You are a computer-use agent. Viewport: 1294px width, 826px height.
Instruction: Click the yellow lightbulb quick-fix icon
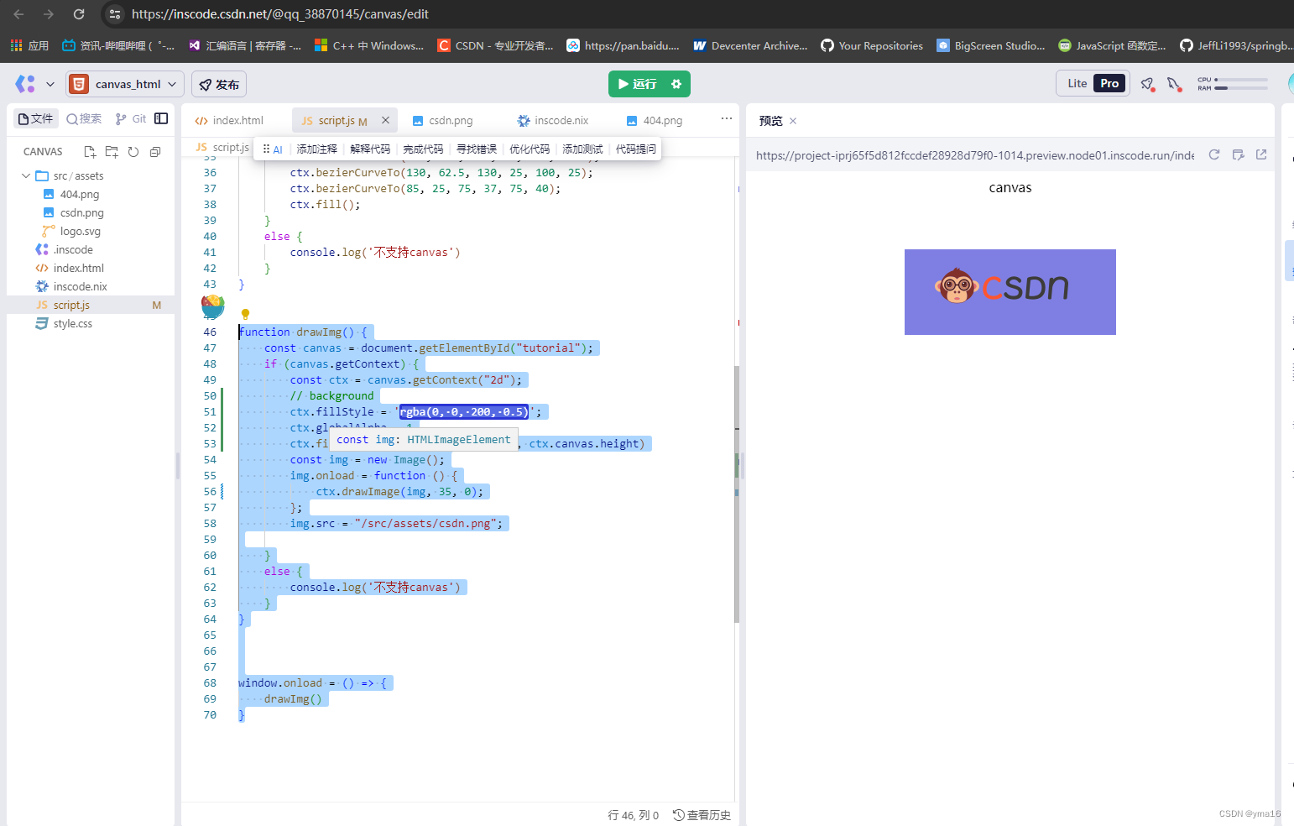246,315
